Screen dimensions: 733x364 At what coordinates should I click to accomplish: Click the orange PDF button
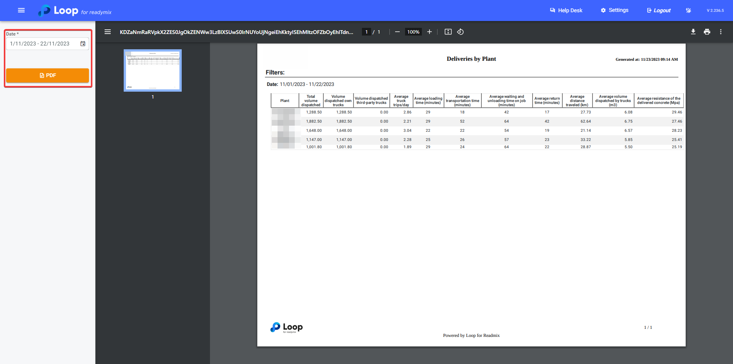(x=48, y=76)
